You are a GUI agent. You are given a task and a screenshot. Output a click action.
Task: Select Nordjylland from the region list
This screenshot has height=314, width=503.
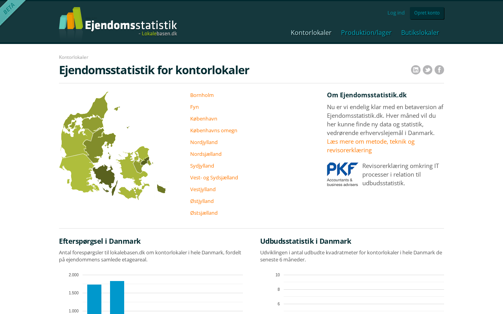tap(204, 142)
